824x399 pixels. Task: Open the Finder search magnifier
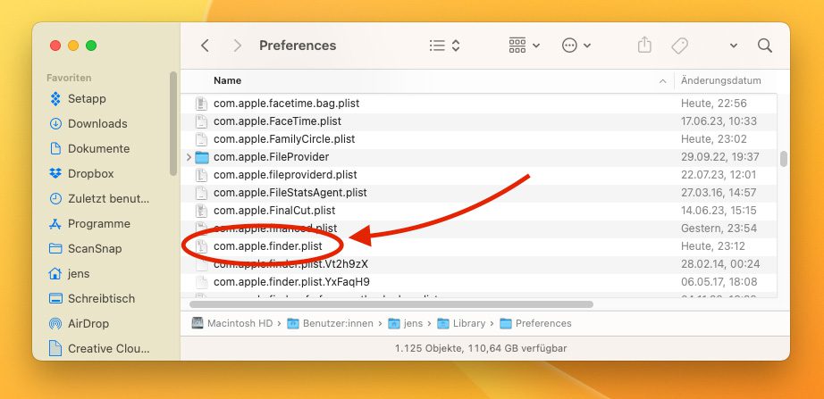(765, 46)
